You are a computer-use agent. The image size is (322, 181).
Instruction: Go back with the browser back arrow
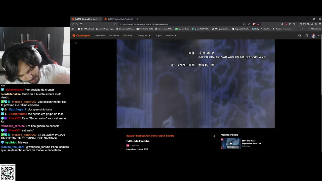click(73, 24)
